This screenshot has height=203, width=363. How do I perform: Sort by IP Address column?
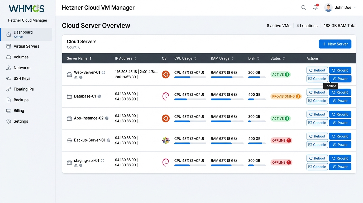tap(135, 58)
